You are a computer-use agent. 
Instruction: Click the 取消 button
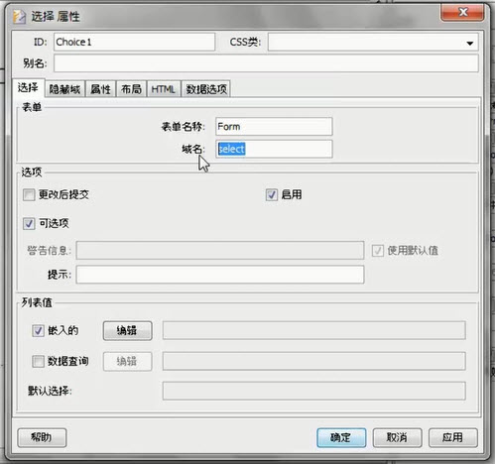pyautogui.click(x=397, y=437)
